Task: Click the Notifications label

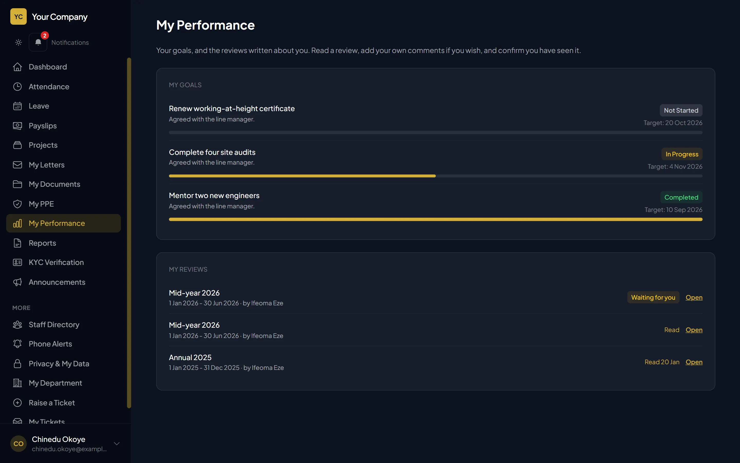Action: point(70,42)
